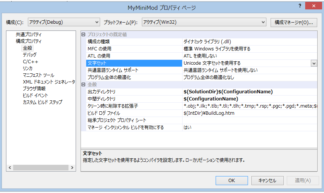Open the 構成 configuration dropdown
This screenshot has width=324, height=193.
click(64, 22)
